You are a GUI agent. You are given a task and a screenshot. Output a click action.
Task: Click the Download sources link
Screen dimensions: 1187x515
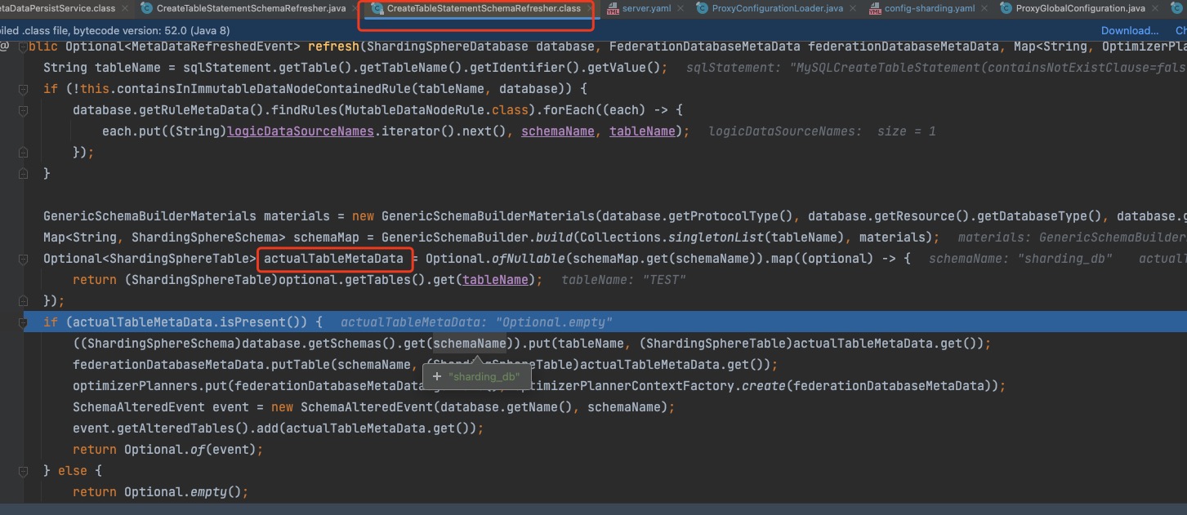tap(1130, 30)
